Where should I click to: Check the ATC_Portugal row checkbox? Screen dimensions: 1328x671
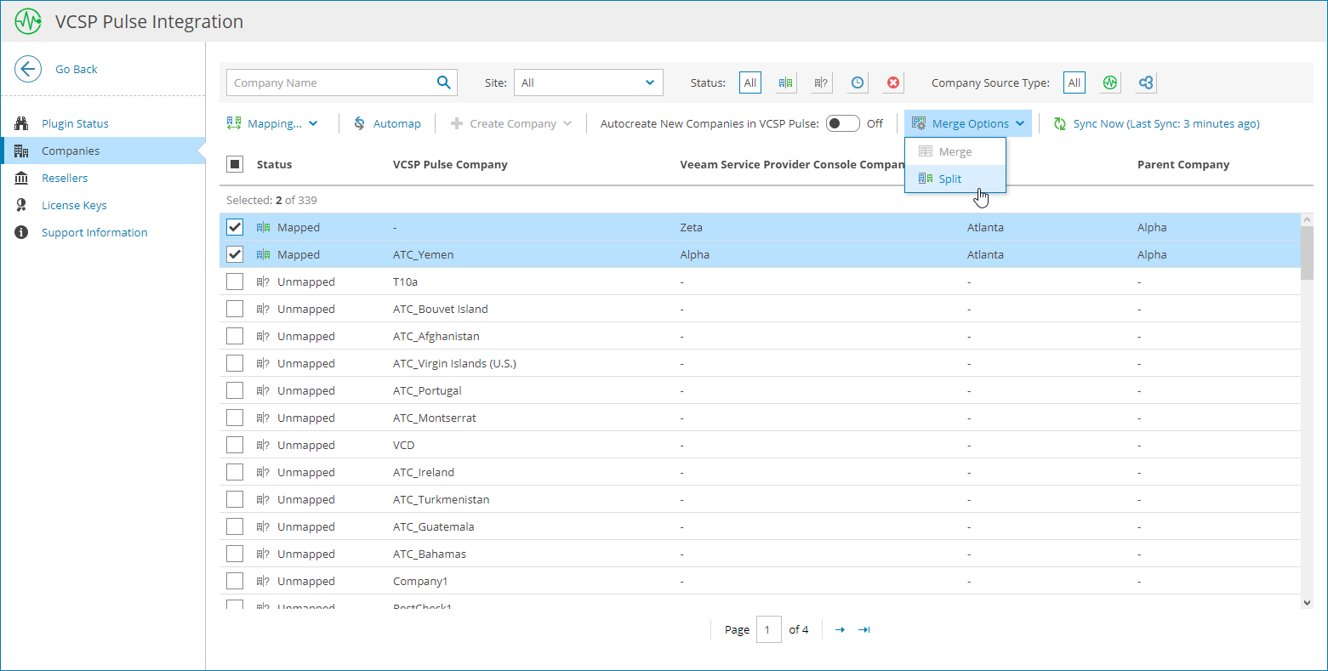(x=236, y=390)
